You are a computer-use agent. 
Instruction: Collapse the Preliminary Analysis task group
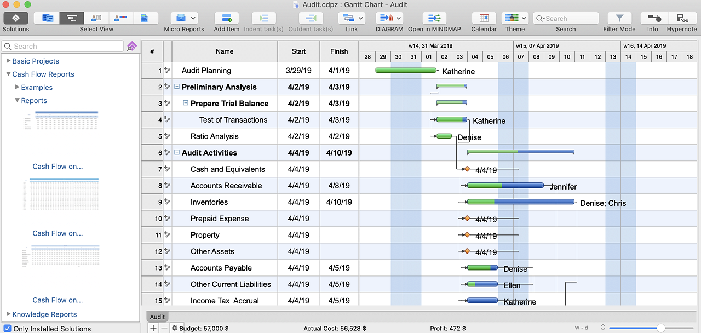click(x=177, y=87)
